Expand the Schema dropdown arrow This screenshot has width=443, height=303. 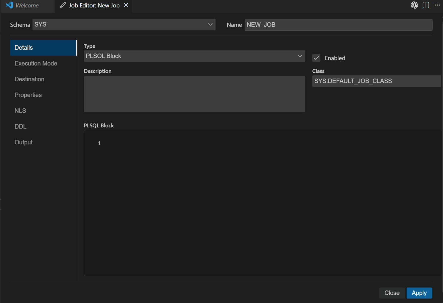[x=210, y=24]
